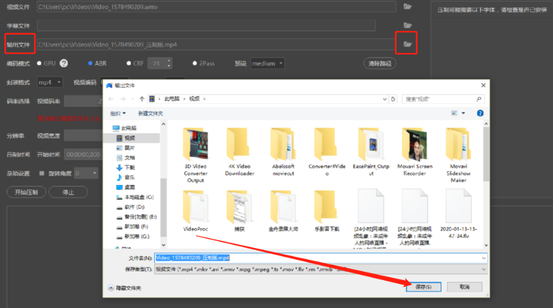The height and width of the screenshot is (308, 553).
Task: Select 音乐 in navigation tree
Action: (x=125, y=178)
